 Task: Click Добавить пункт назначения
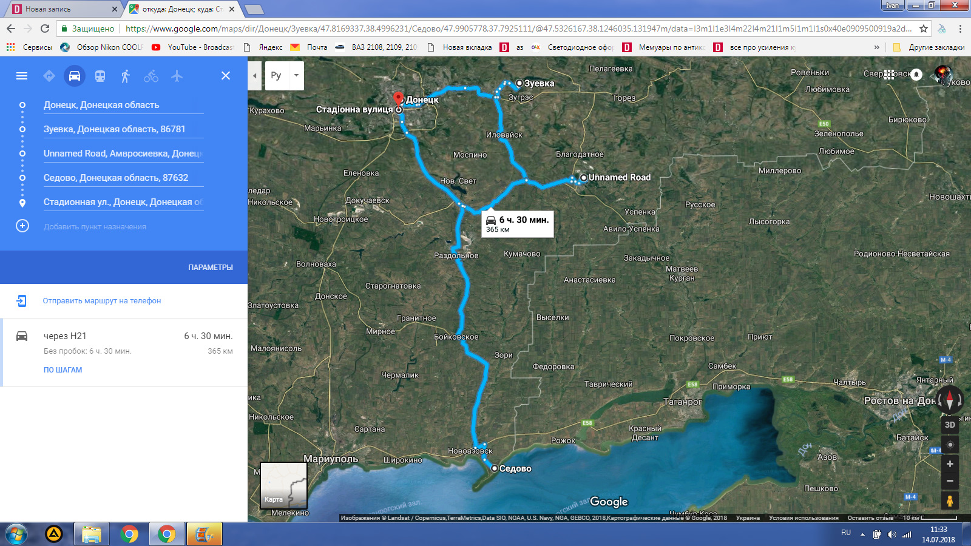[95, 226]
